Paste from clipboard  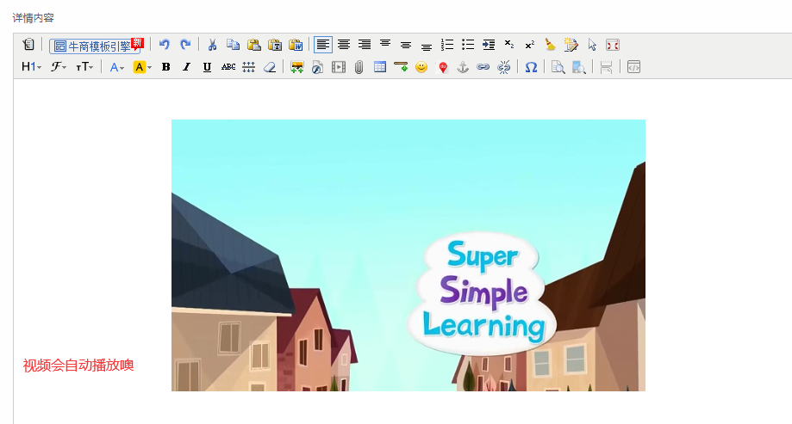tap(254, 45)
